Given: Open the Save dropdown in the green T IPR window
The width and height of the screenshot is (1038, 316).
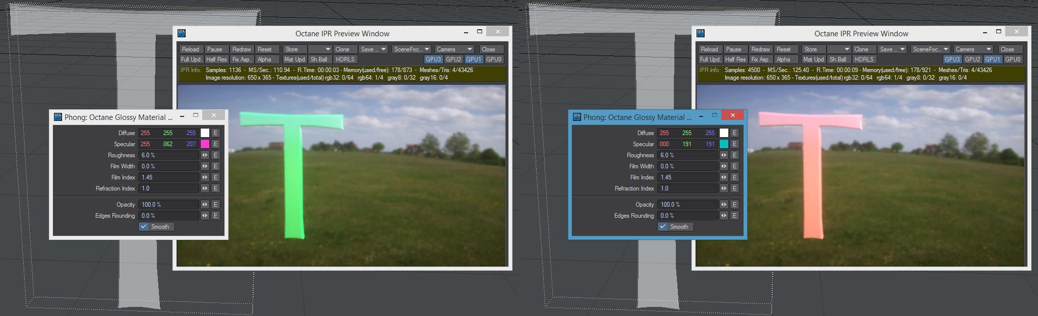Looking at the screenshot, I should (x=373, y=49).
